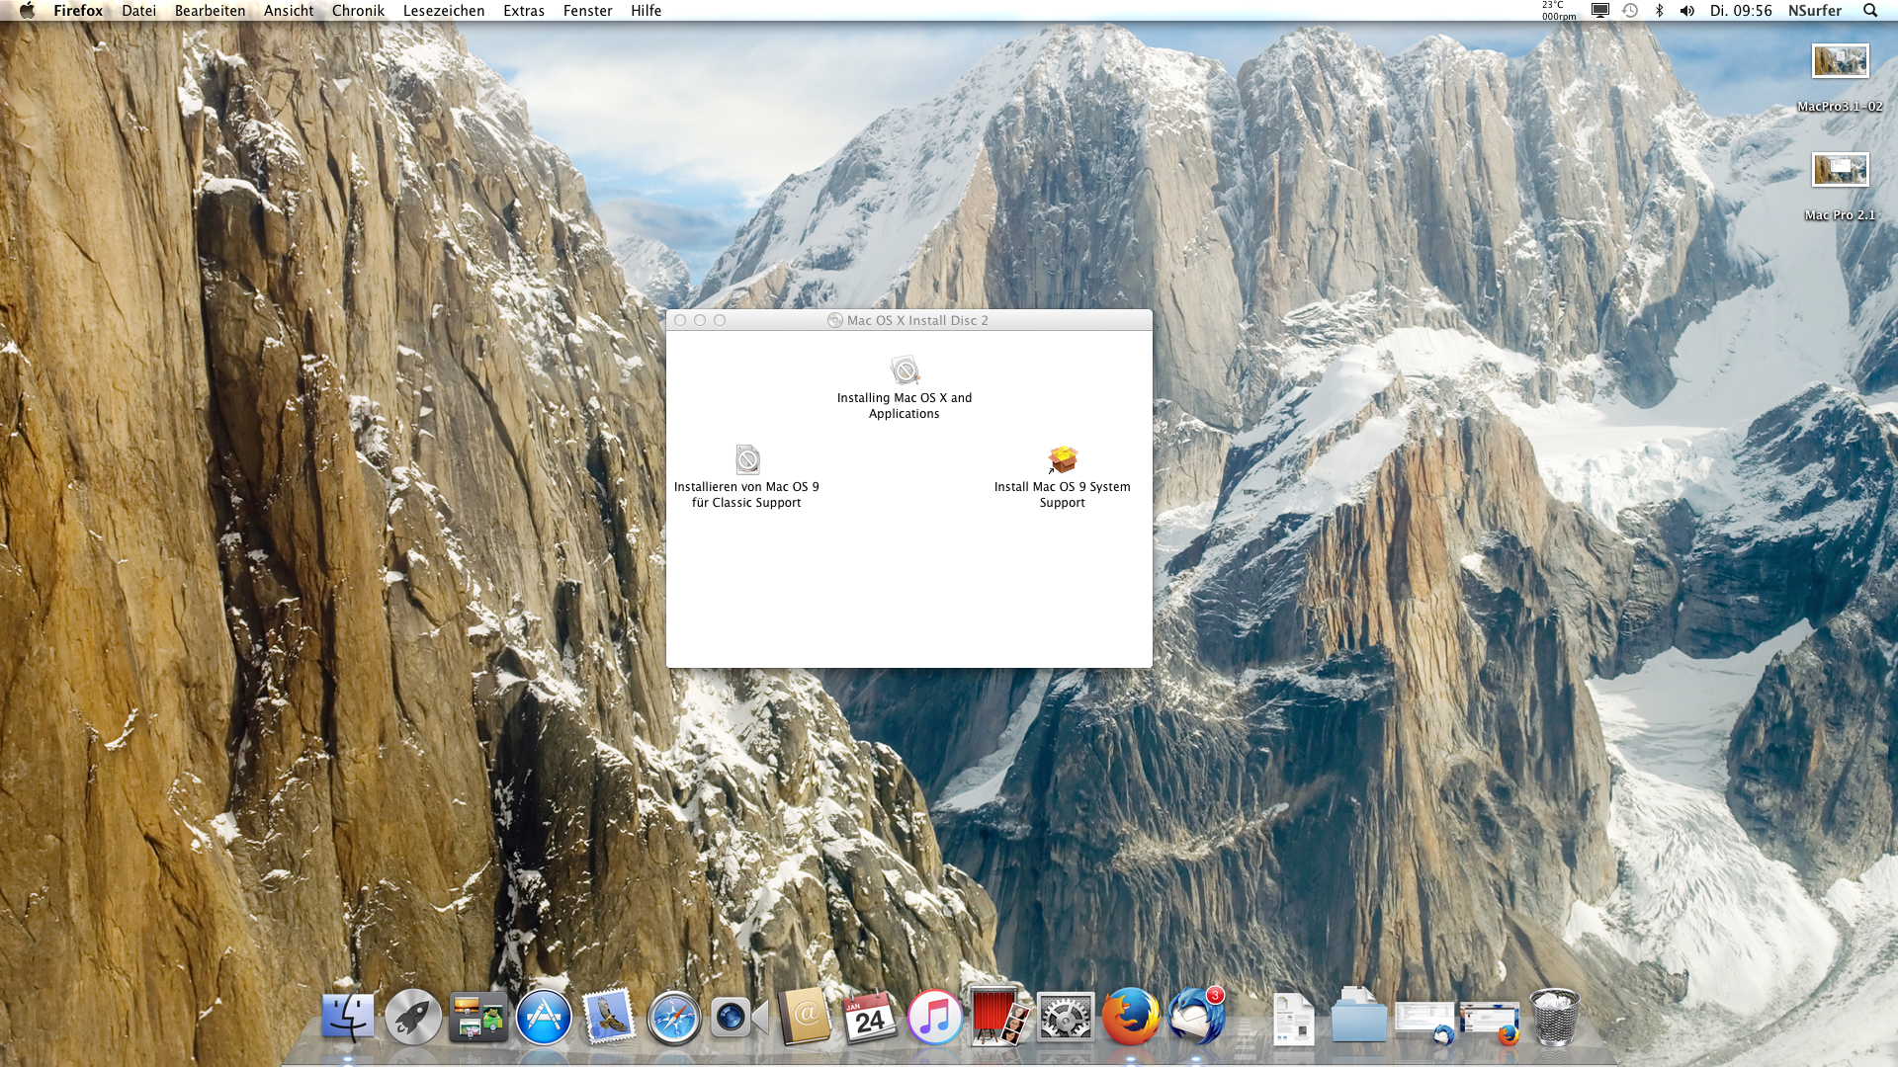This screenshot has height=1067, width=1898.
Task: Open the Lesezeichen menu
Action: click(x=443, y=11)
